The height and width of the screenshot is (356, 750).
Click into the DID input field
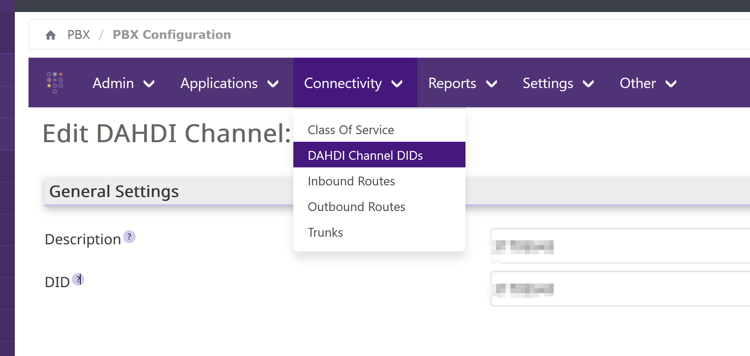(x=620, y=288)
